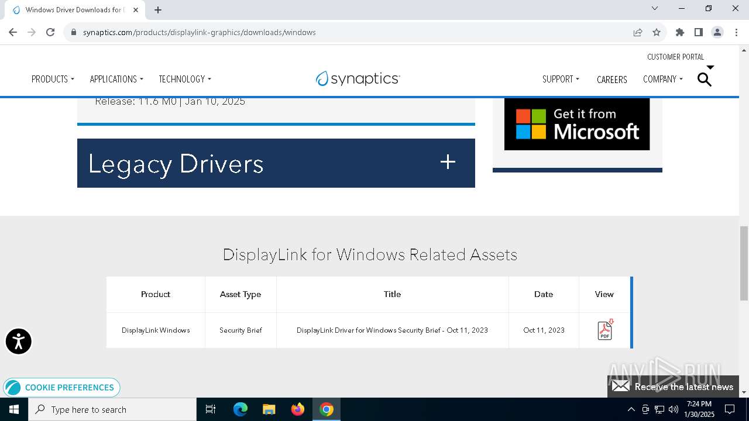Click the address bar URL field

(351, 32)
